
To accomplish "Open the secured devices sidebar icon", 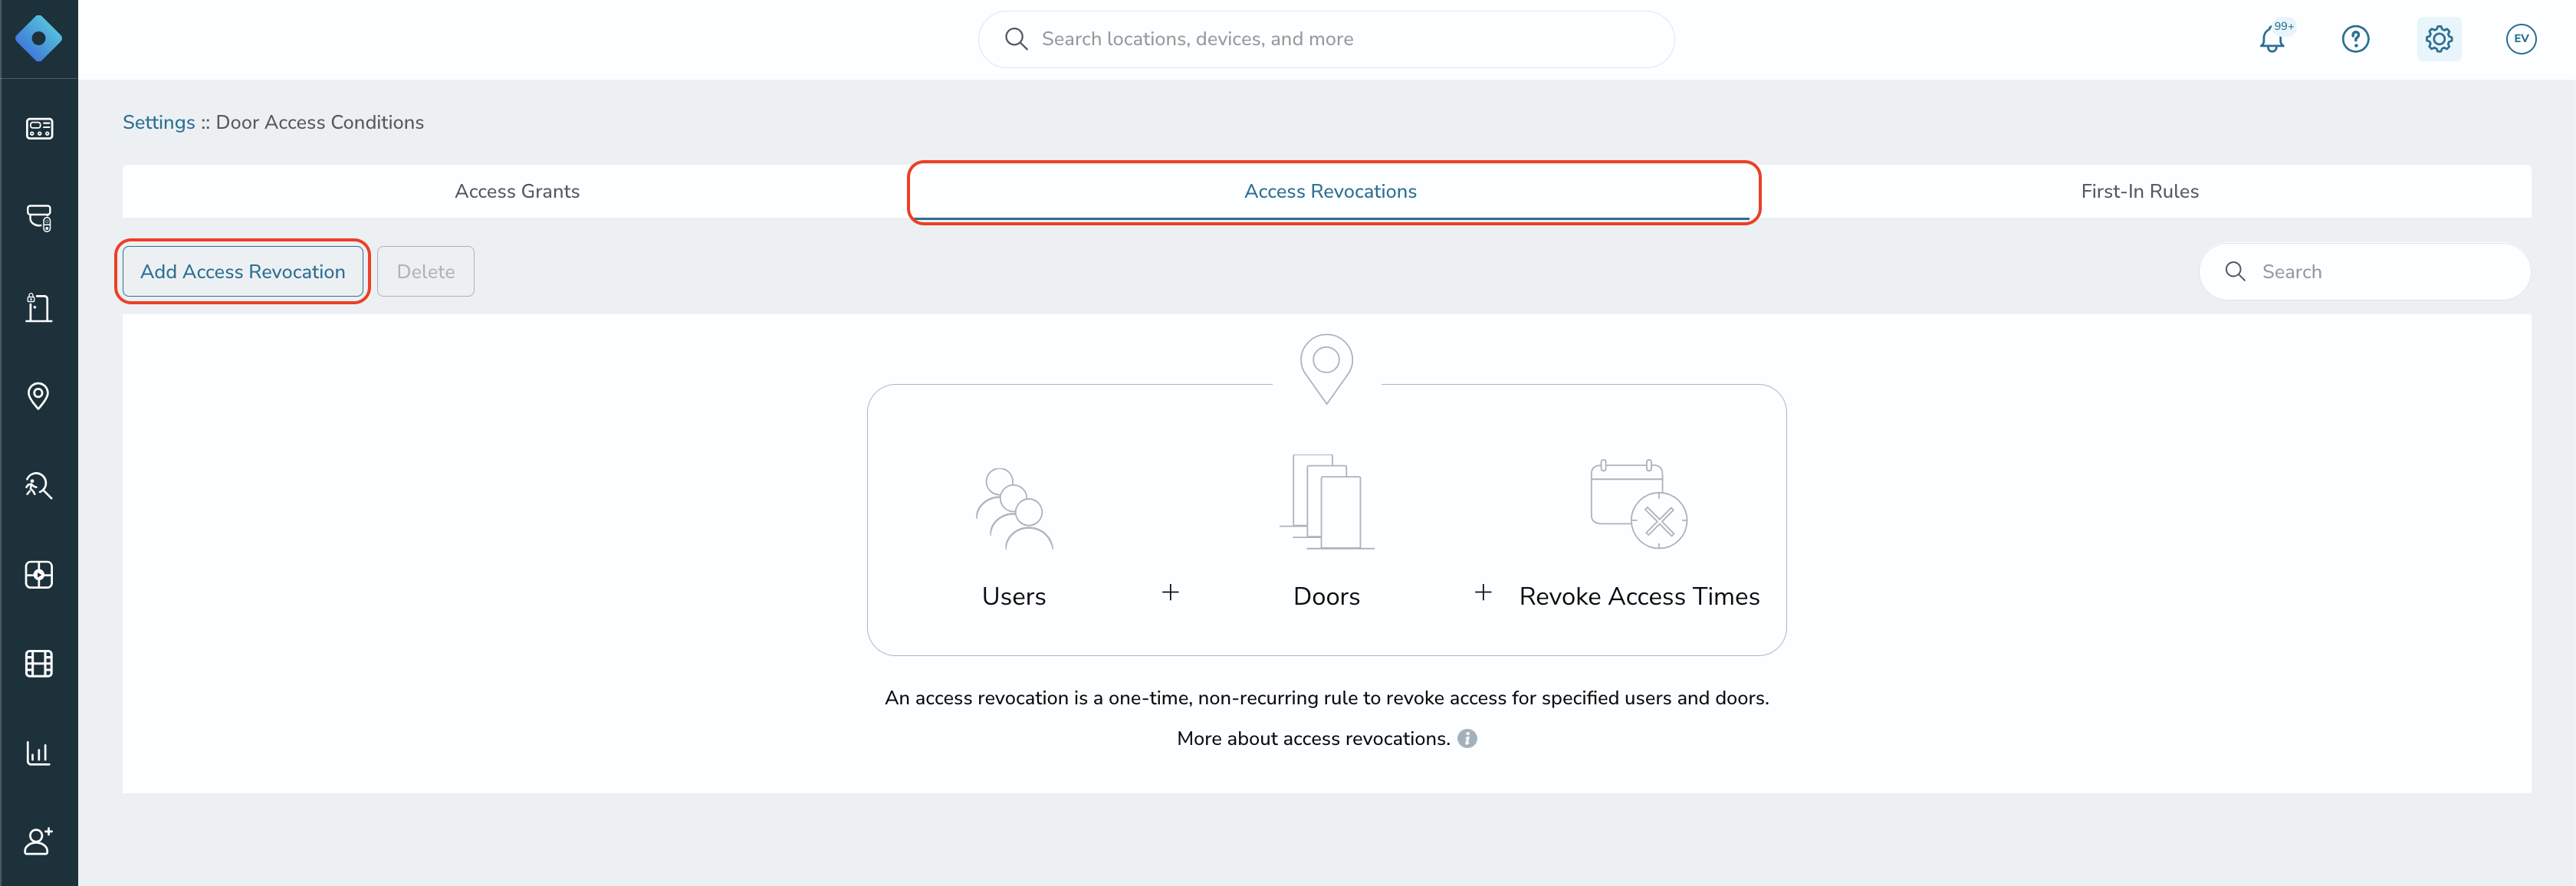I will tap(39, 218).
